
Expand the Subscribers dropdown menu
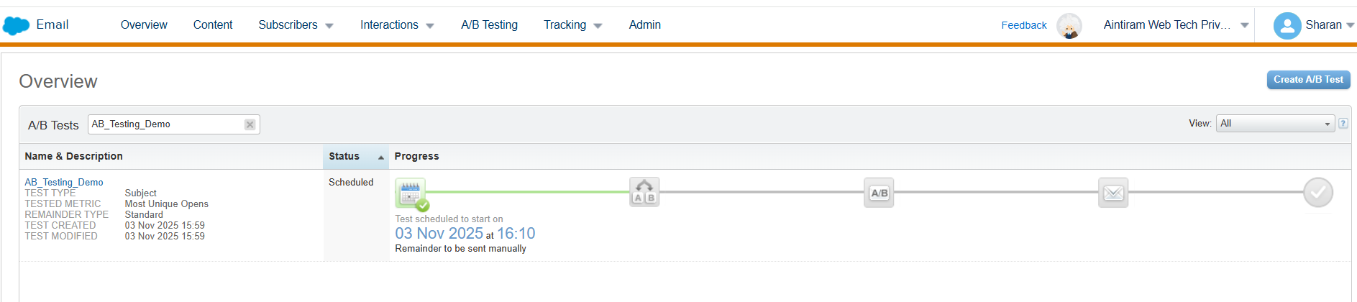coord(296,25)
